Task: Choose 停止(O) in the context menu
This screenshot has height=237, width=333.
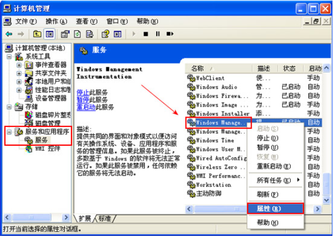Action: (275, 139)
